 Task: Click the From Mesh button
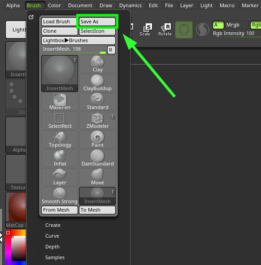[x=60, y=210]
